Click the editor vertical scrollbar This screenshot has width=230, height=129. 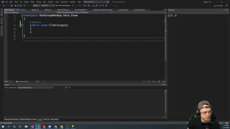click(x=166, y=47)
